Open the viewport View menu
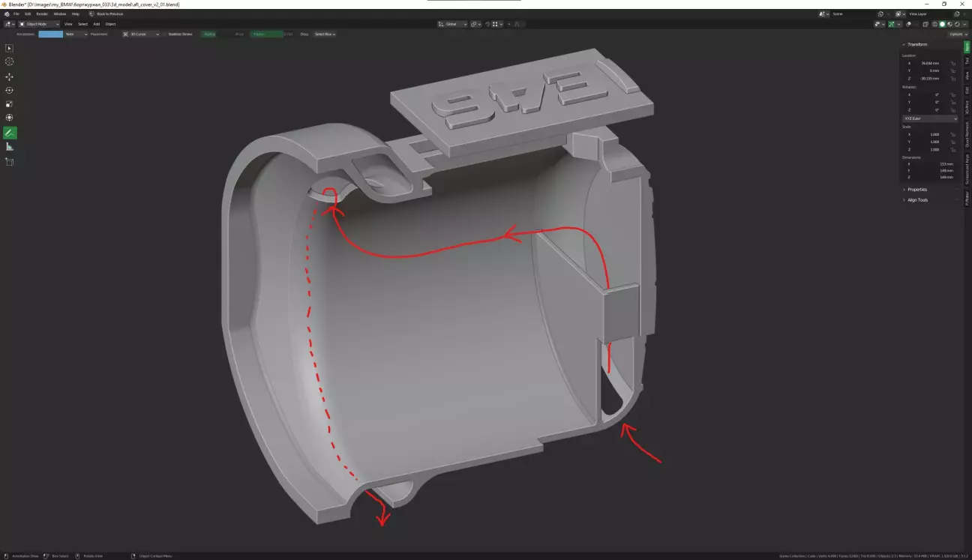This screenshot has height=560, width=972. point(68,24)
